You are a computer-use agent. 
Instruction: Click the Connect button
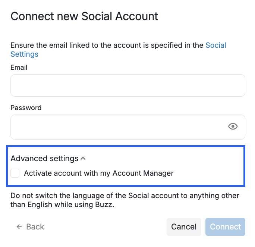click(x=225, y=227)
